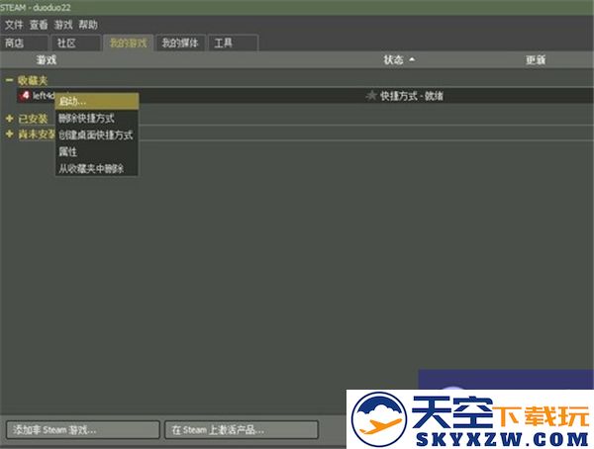
Task: Switch to the 我的媒体 tab
Action: 180,43
